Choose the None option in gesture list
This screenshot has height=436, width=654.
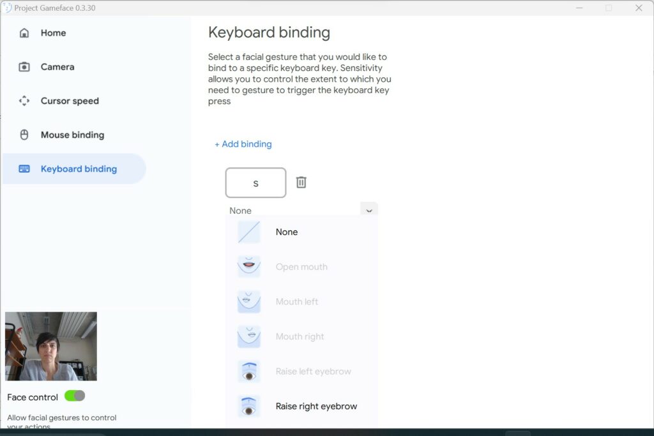click(x=287, y=232)
